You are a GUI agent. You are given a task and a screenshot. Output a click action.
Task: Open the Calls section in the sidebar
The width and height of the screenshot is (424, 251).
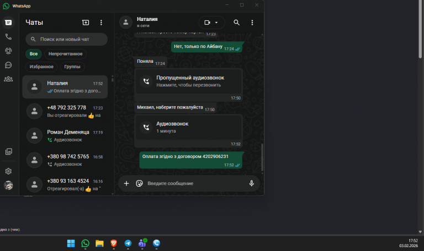[8, 37]
